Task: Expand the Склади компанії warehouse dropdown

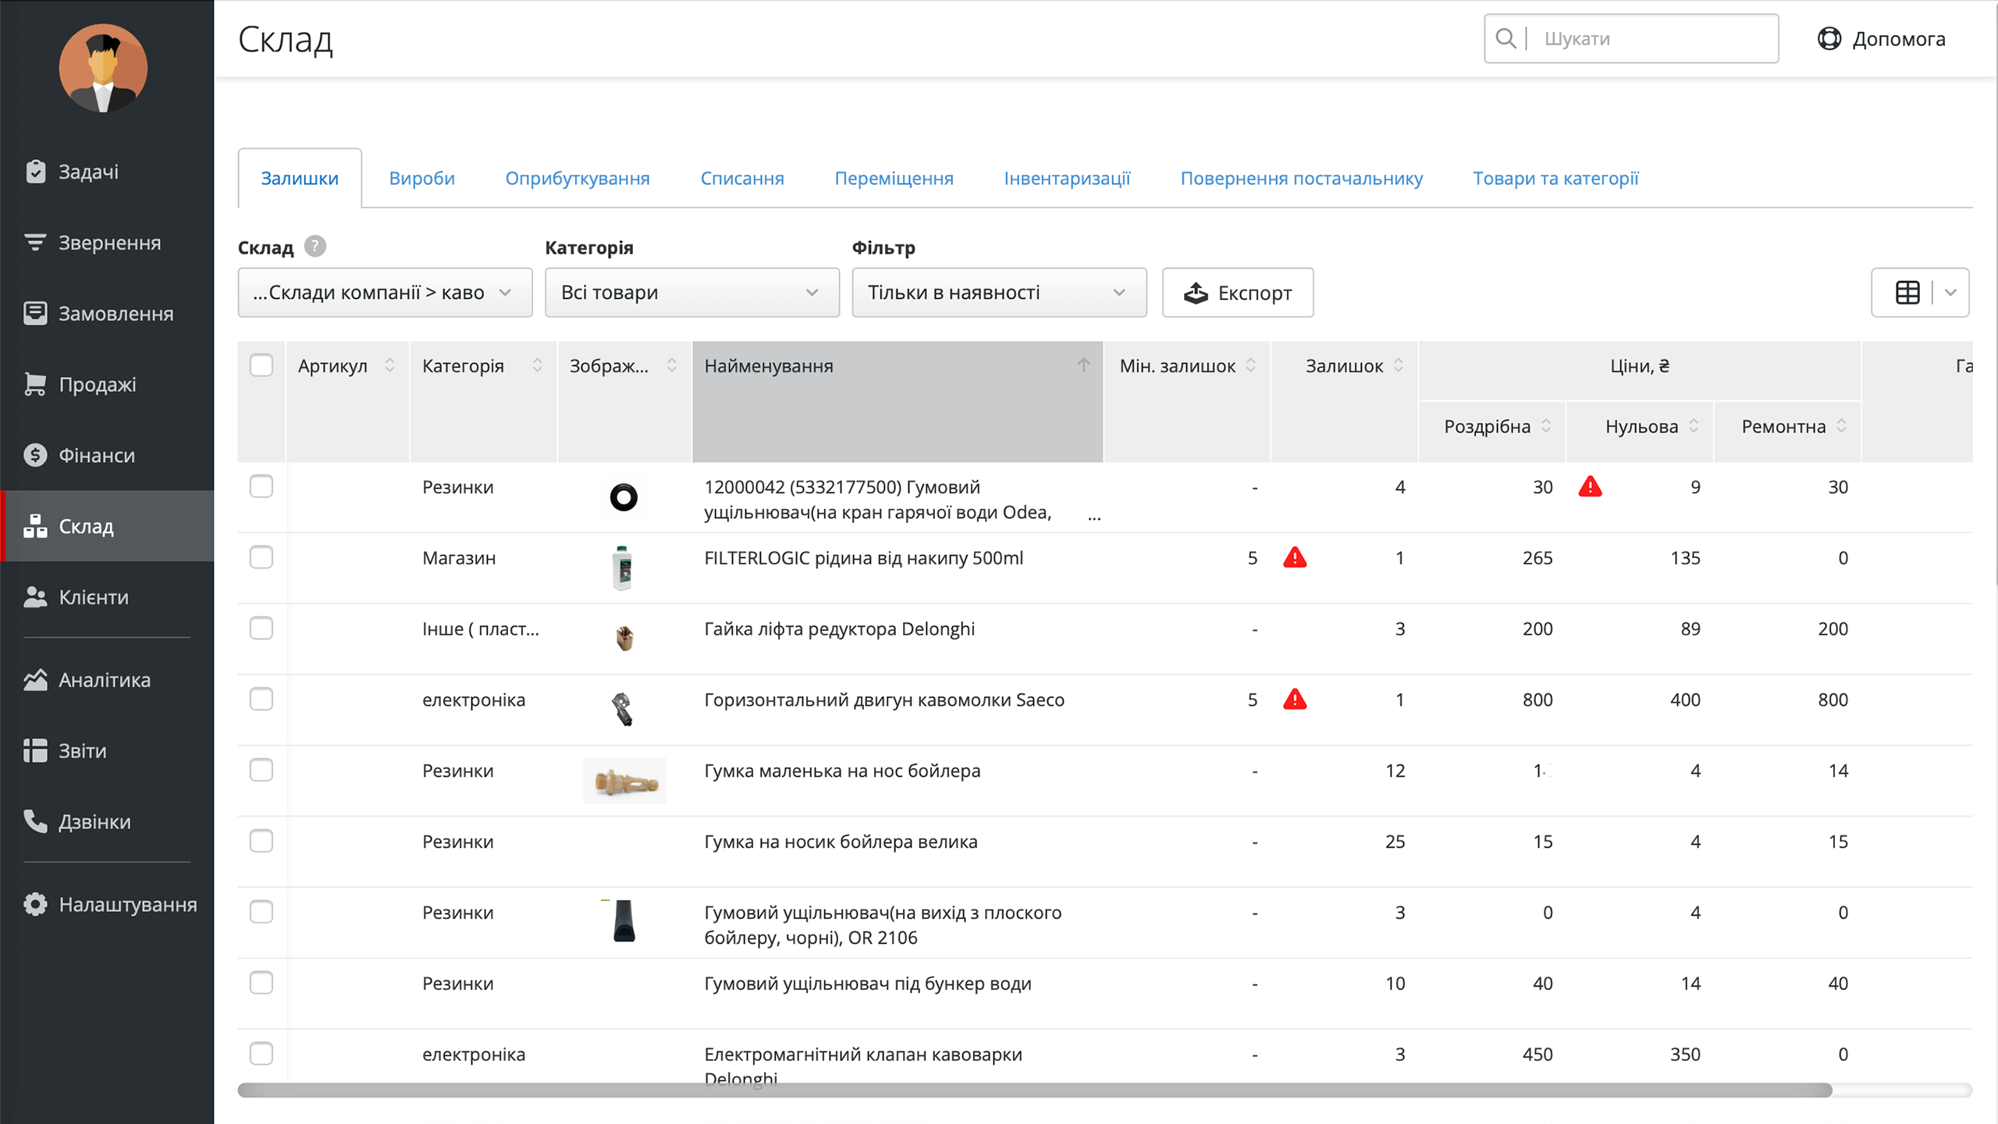Action: [385, 293]
